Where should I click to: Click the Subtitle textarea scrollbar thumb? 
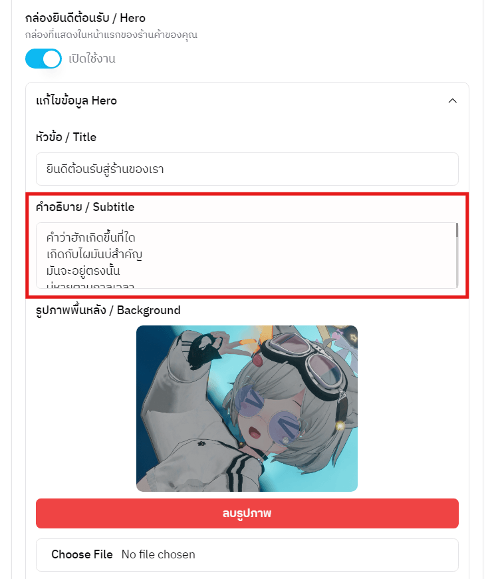tap(457, 230)
